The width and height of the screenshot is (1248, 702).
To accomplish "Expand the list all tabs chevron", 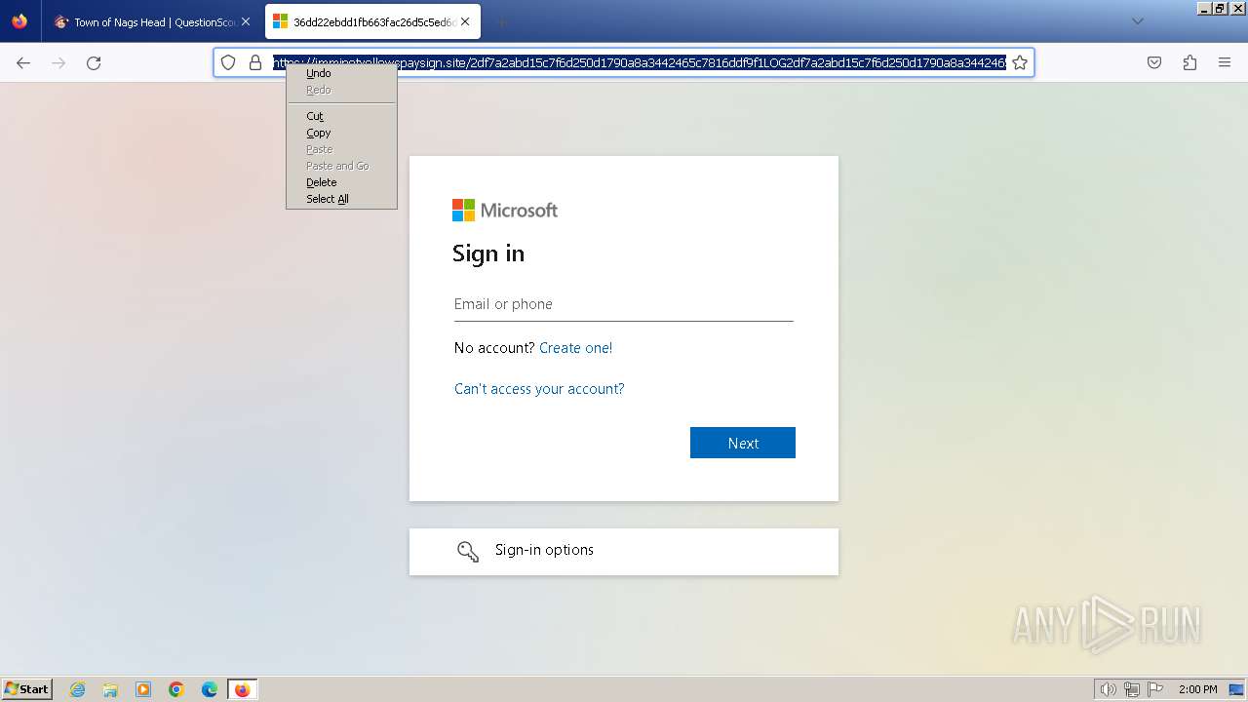I will tap(1137, 21).
